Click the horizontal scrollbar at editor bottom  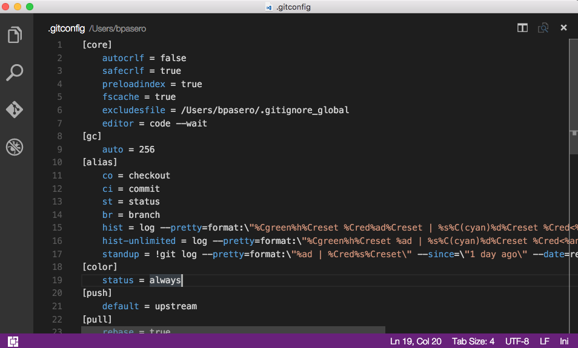point(233,330)
